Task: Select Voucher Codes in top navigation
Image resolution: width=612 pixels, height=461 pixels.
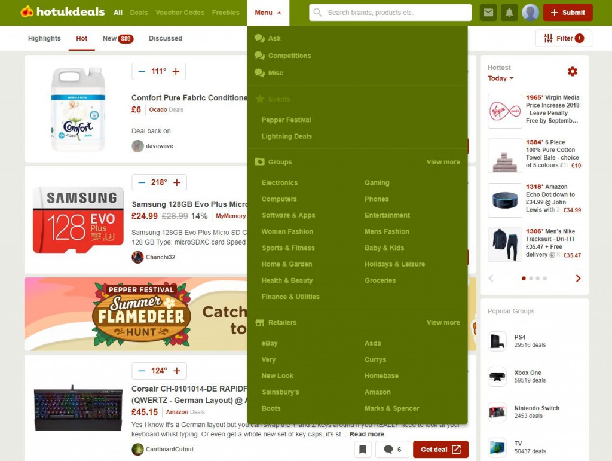Action: (179, 13)
